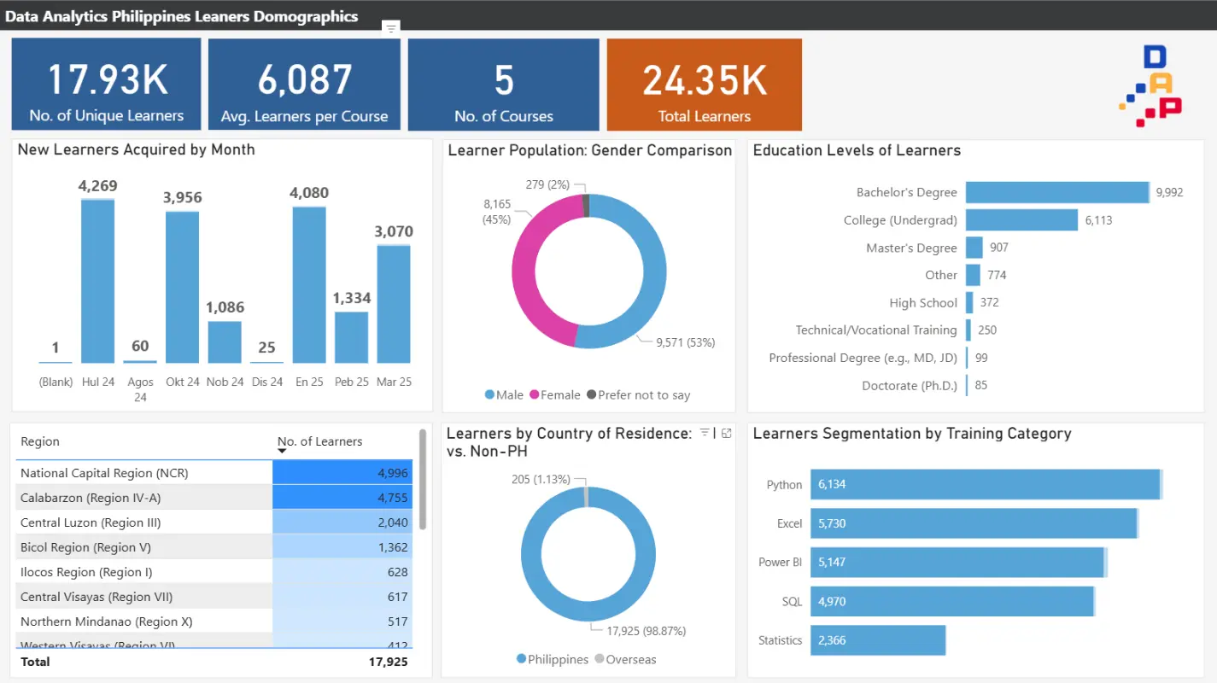Click the DAP logo
This screenshot has width=1217, height=683.
click(1150, 86)
